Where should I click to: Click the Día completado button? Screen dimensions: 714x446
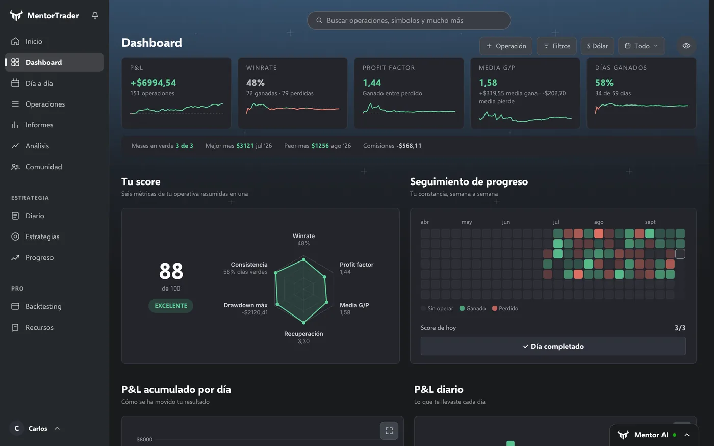click(553, 346)
